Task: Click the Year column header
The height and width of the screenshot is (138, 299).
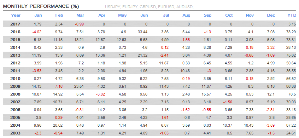Action: tap(16, 16)
